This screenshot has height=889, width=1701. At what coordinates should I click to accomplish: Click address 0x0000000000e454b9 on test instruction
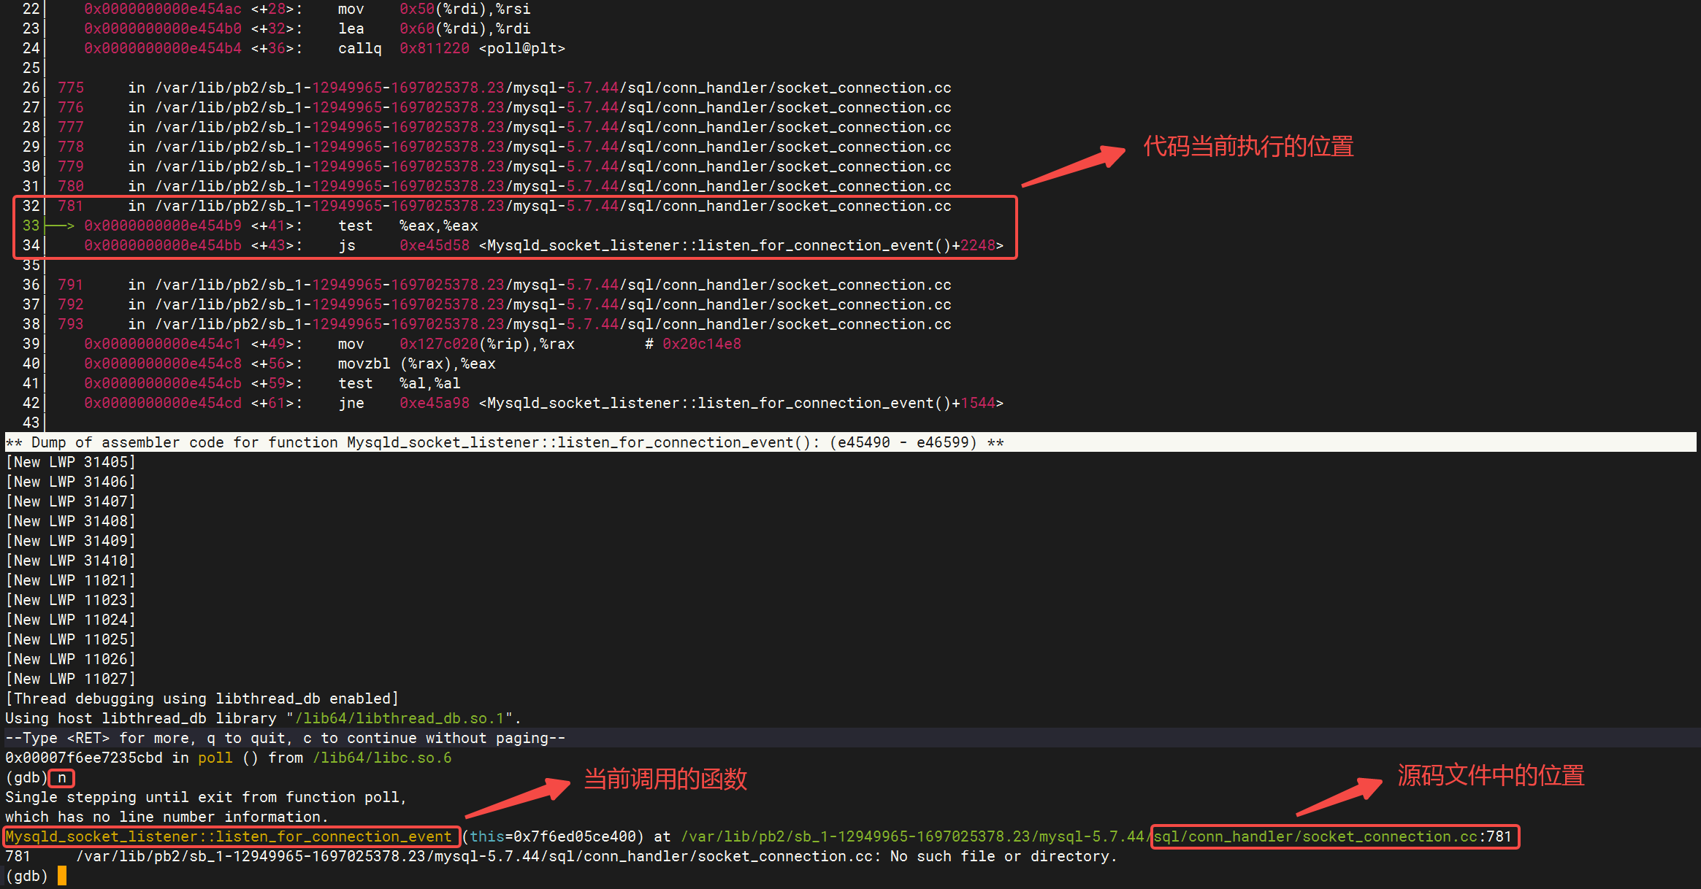point(162,226)
